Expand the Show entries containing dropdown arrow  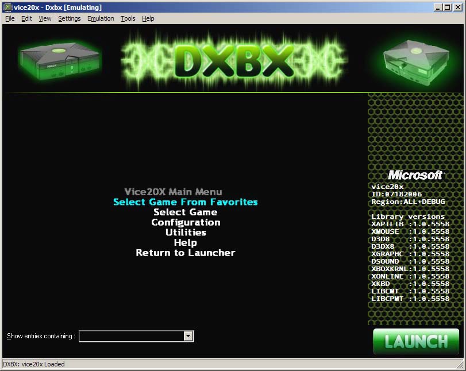pos(188,336)
